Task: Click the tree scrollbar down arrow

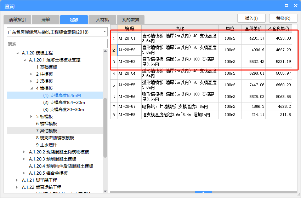Action: [x=105, y=191]
